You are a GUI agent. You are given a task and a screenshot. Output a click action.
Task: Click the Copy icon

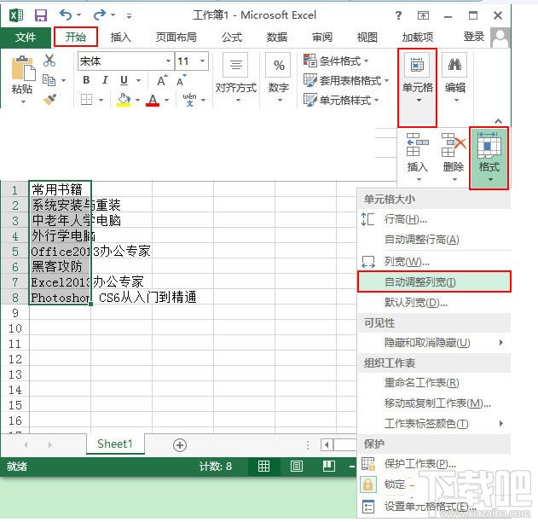point(49,80)
